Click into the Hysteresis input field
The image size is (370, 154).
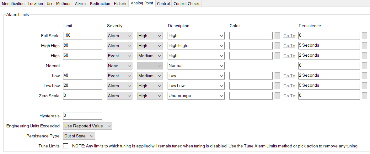point(82,116)
